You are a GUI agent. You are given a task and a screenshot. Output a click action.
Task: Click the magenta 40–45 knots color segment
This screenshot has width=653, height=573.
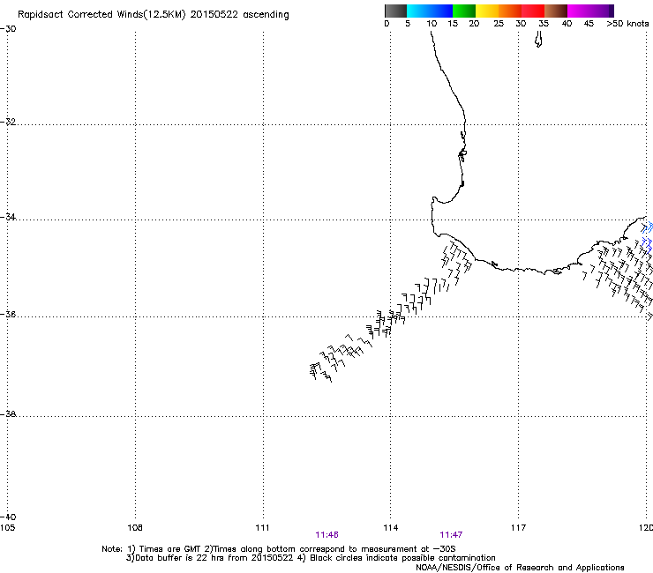pyautogui.click(x=579, y=11)
